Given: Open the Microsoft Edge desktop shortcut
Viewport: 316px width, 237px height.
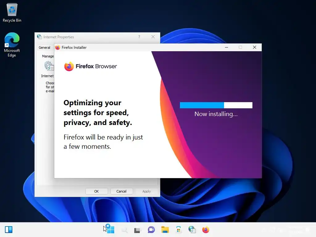Looking at the screenshot, I should (12, 45).
